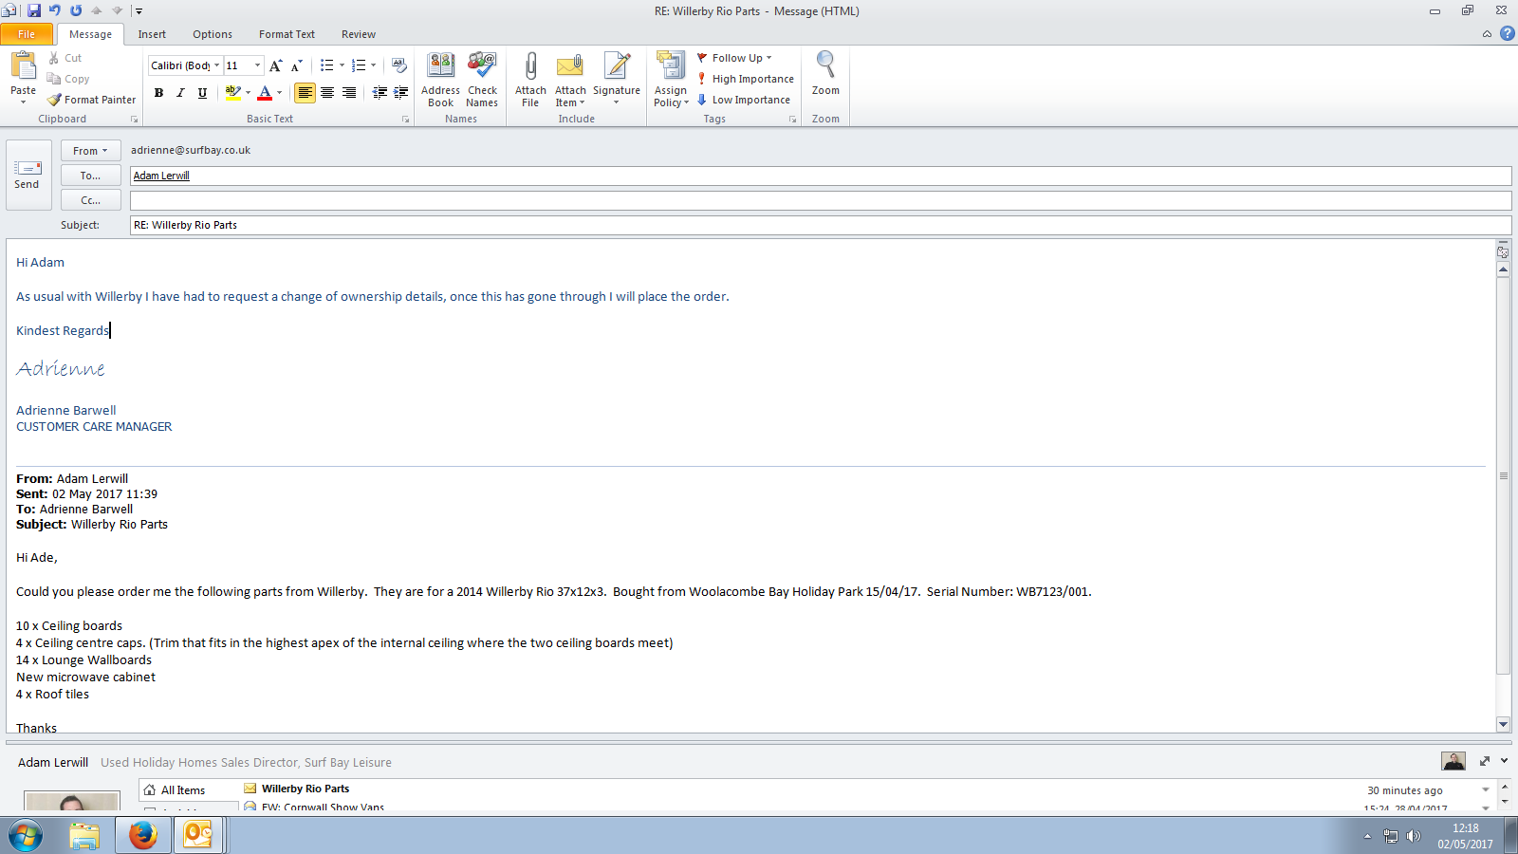Mark message as High Importance
The width and height of the screenshot is (1518, 854).
(746, 79)
